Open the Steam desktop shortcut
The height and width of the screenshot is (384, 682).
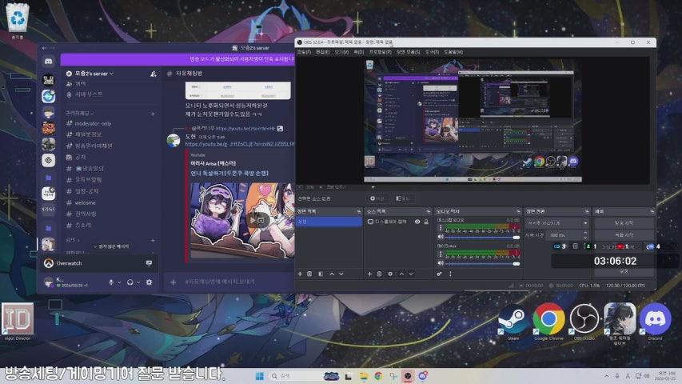pyautogui.click(x=514, y=319)
